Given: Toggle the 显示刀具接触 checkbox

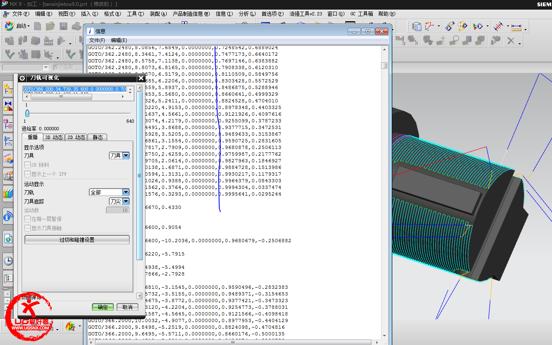Looking at the screenshot, I should click(28, 228).
